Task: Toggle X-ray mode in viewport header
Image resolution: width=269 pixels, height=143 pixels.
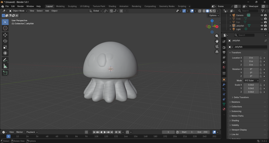Action: pyautogui.click(x=200, y=11)
